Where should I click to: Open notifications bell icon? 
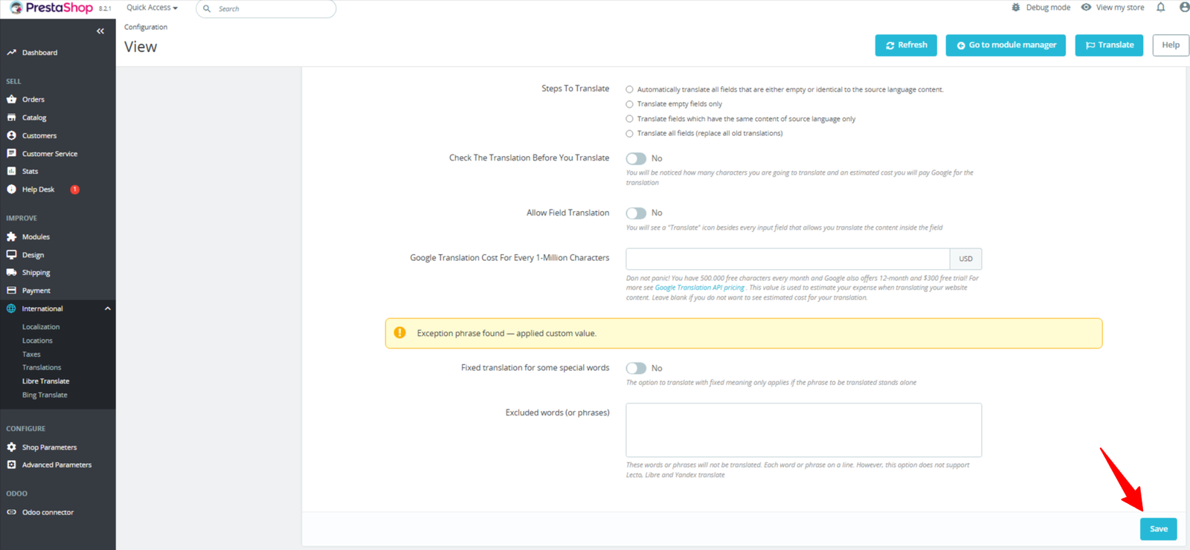(1160, 7)
